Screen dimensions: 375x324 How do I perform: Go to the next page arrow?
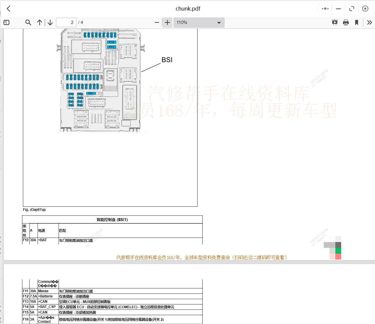[50, 22]
